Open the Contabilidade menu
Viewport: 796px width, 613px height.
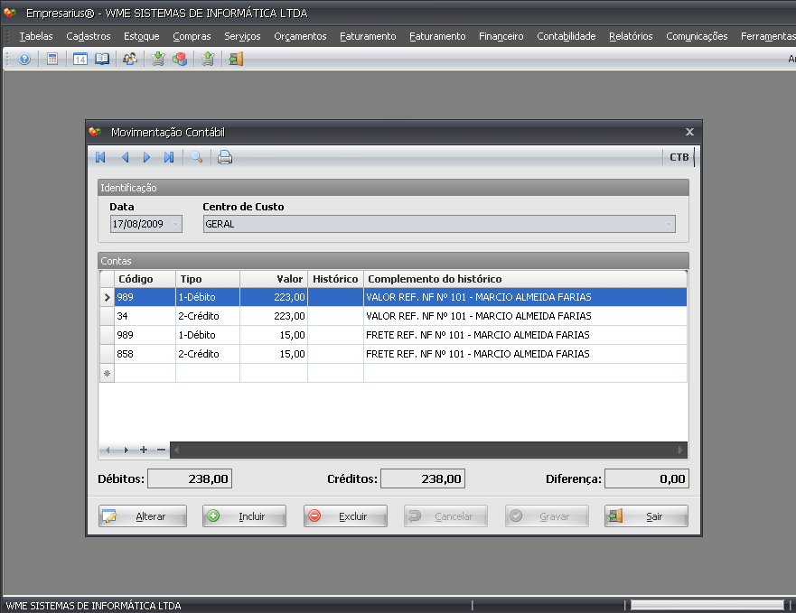(x=566, y=36)
